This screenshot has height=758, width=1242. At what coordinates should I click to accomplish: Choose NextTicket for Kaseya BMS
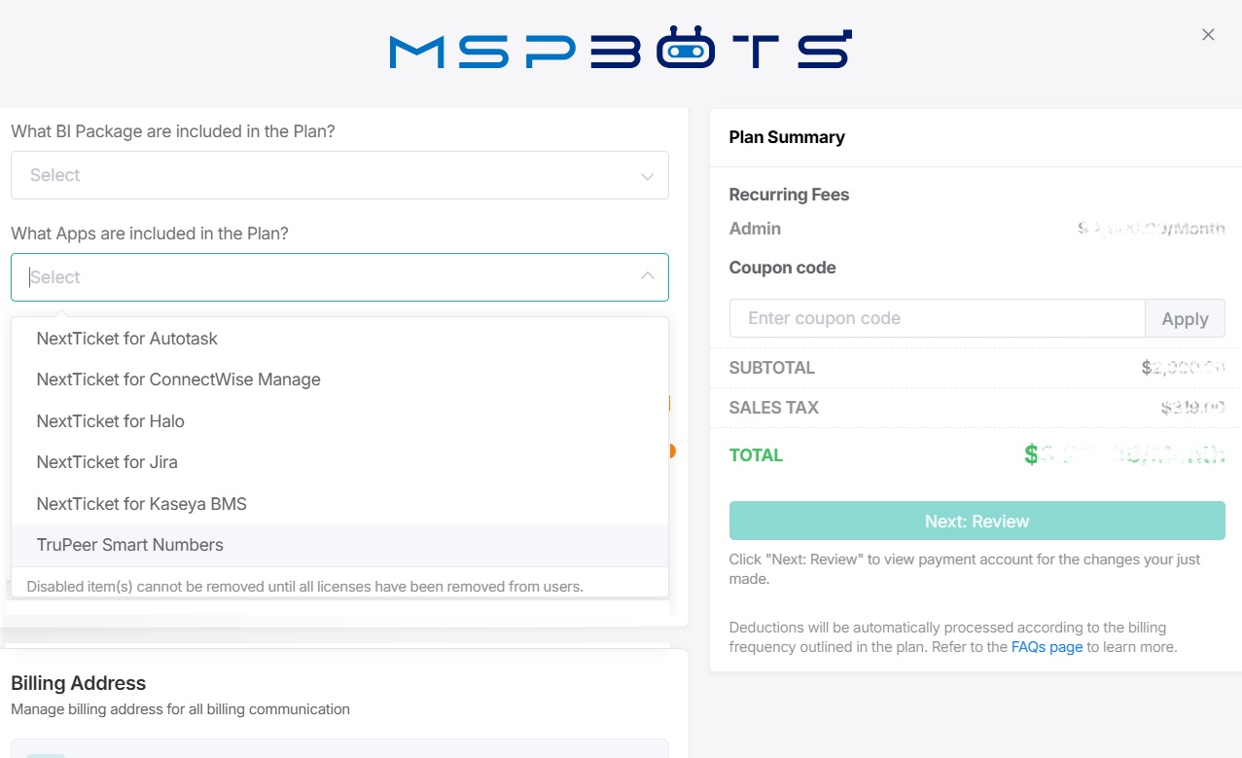click(141, 504)
